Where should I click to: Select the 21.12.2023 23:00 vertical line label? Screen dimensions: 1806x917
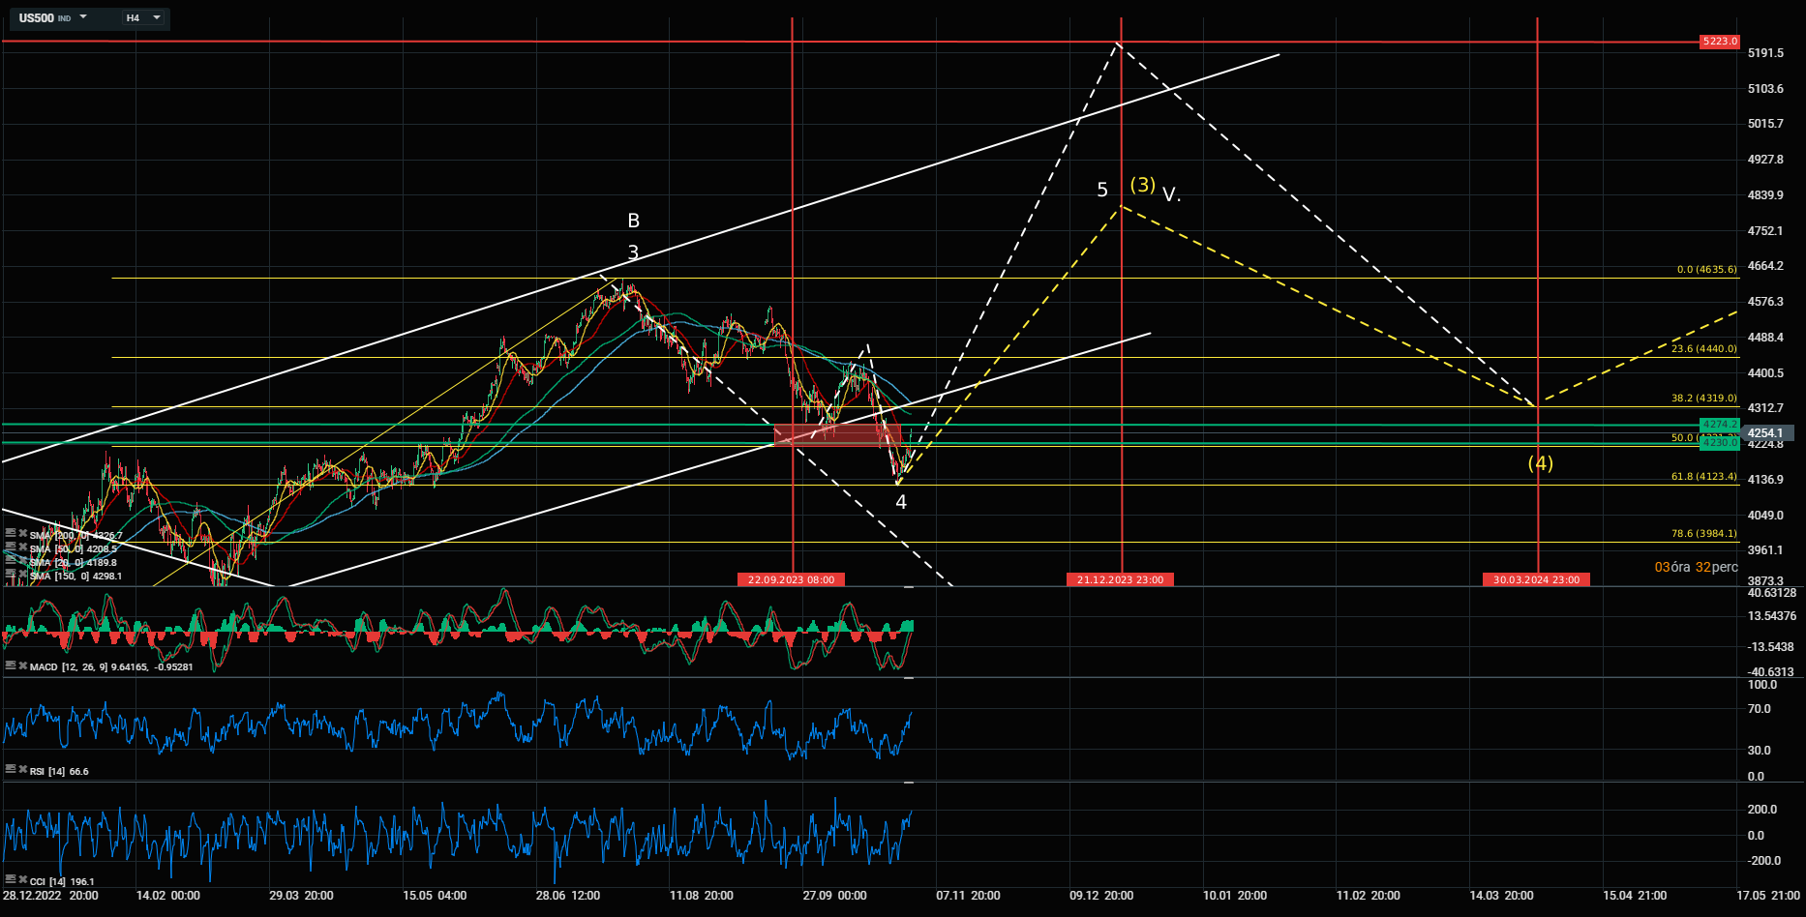[1120, 579]
